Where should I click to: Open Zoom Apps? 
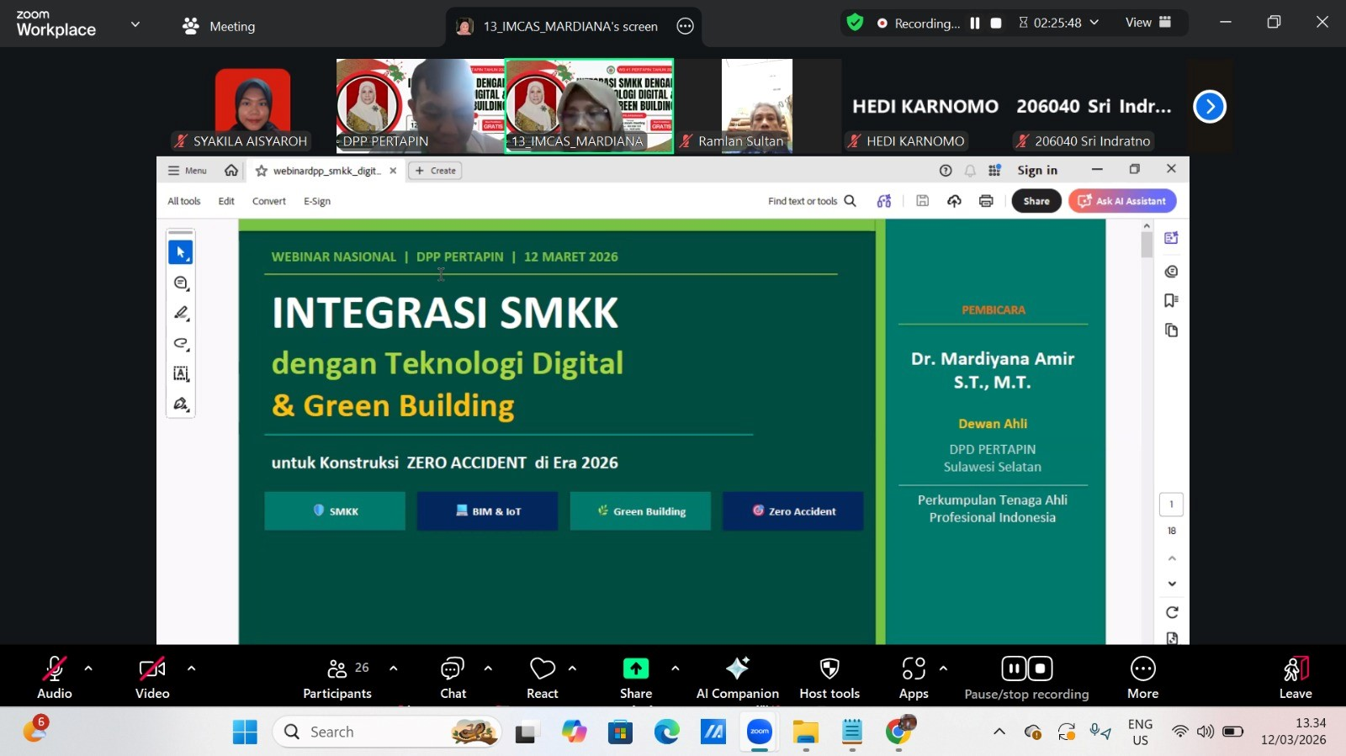coord(914,677)
